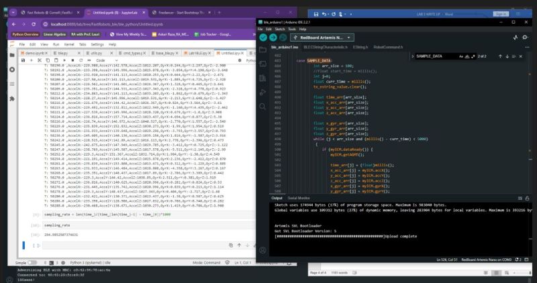Open the table of contents sidebar icon
This screenshot has width=537, height=283.
12,84
